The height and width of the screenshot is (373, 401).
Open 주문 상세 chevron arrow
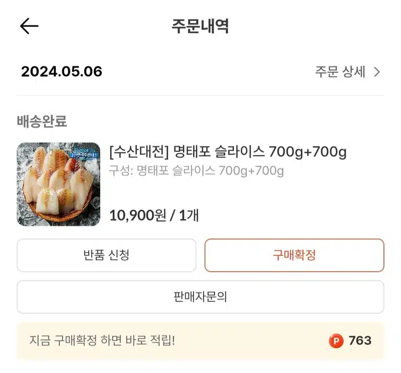point(377,72)
